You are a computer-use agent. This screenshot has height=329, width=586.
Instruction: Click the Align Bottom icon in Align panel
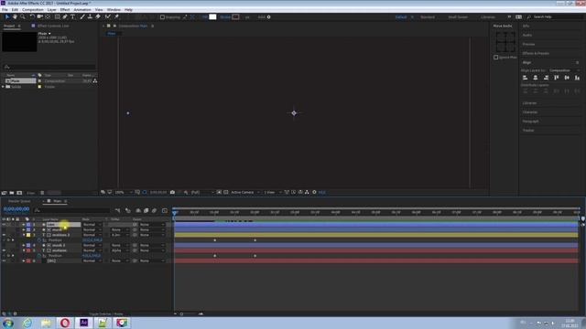tap(578, 78)
